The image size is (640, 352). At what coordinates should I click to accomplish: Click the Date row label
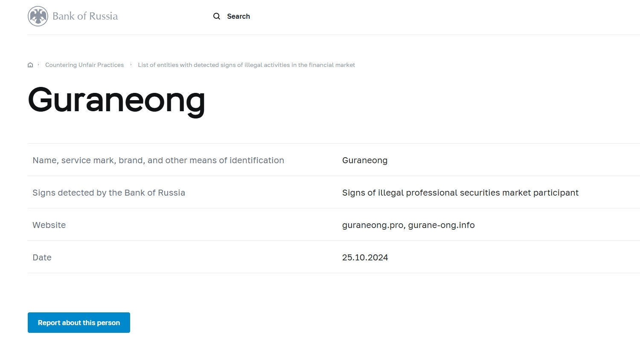coord(42,257)
